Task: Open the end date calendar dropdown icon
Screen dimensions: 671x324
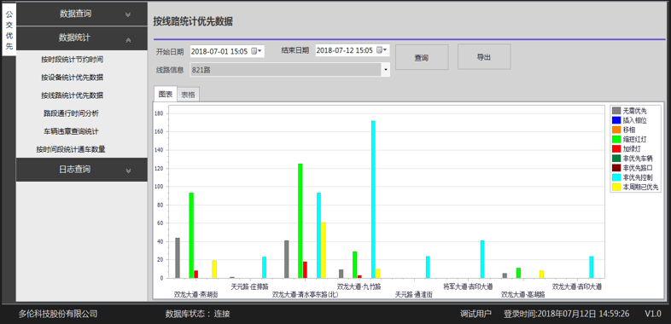Action: [382, 50]
